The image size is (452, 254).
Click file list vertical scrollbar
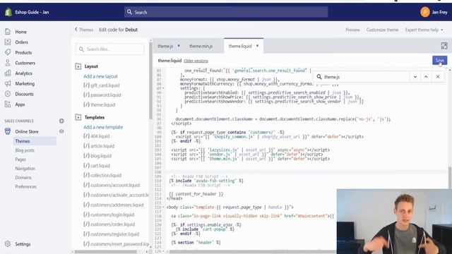[150, 80]
